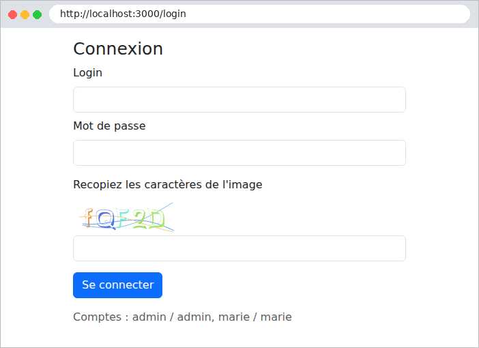Click the orange 'f' captcha character
Screen dimensions: 479x348
pos(88,218)
